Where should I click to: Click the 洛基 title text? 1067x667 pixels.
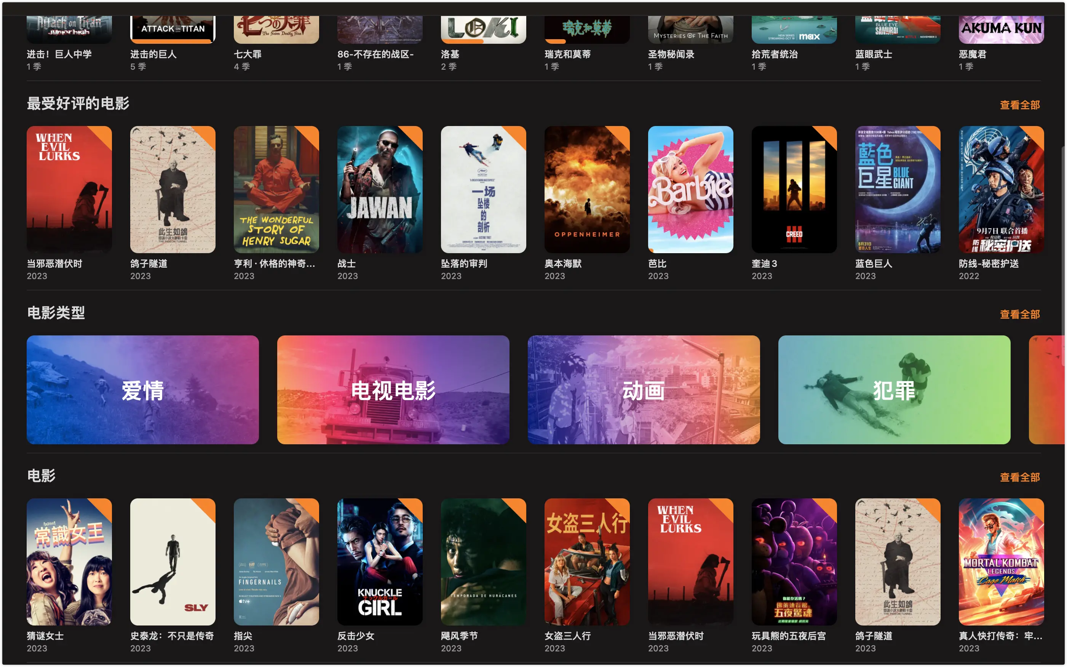point(450,54)
